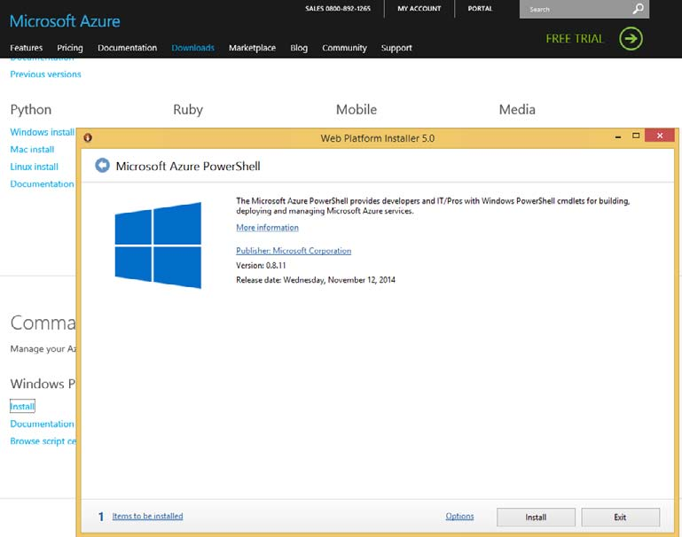682x537 pixels.
Task: Click the back arrow beside Microsoft Azure PowerShell
Action: (x=103, y=166)
